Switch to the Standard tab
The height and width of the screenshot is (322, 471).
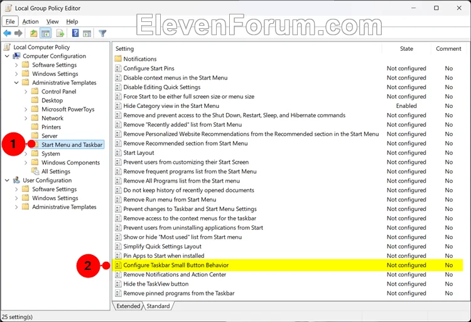click(158, 306)
